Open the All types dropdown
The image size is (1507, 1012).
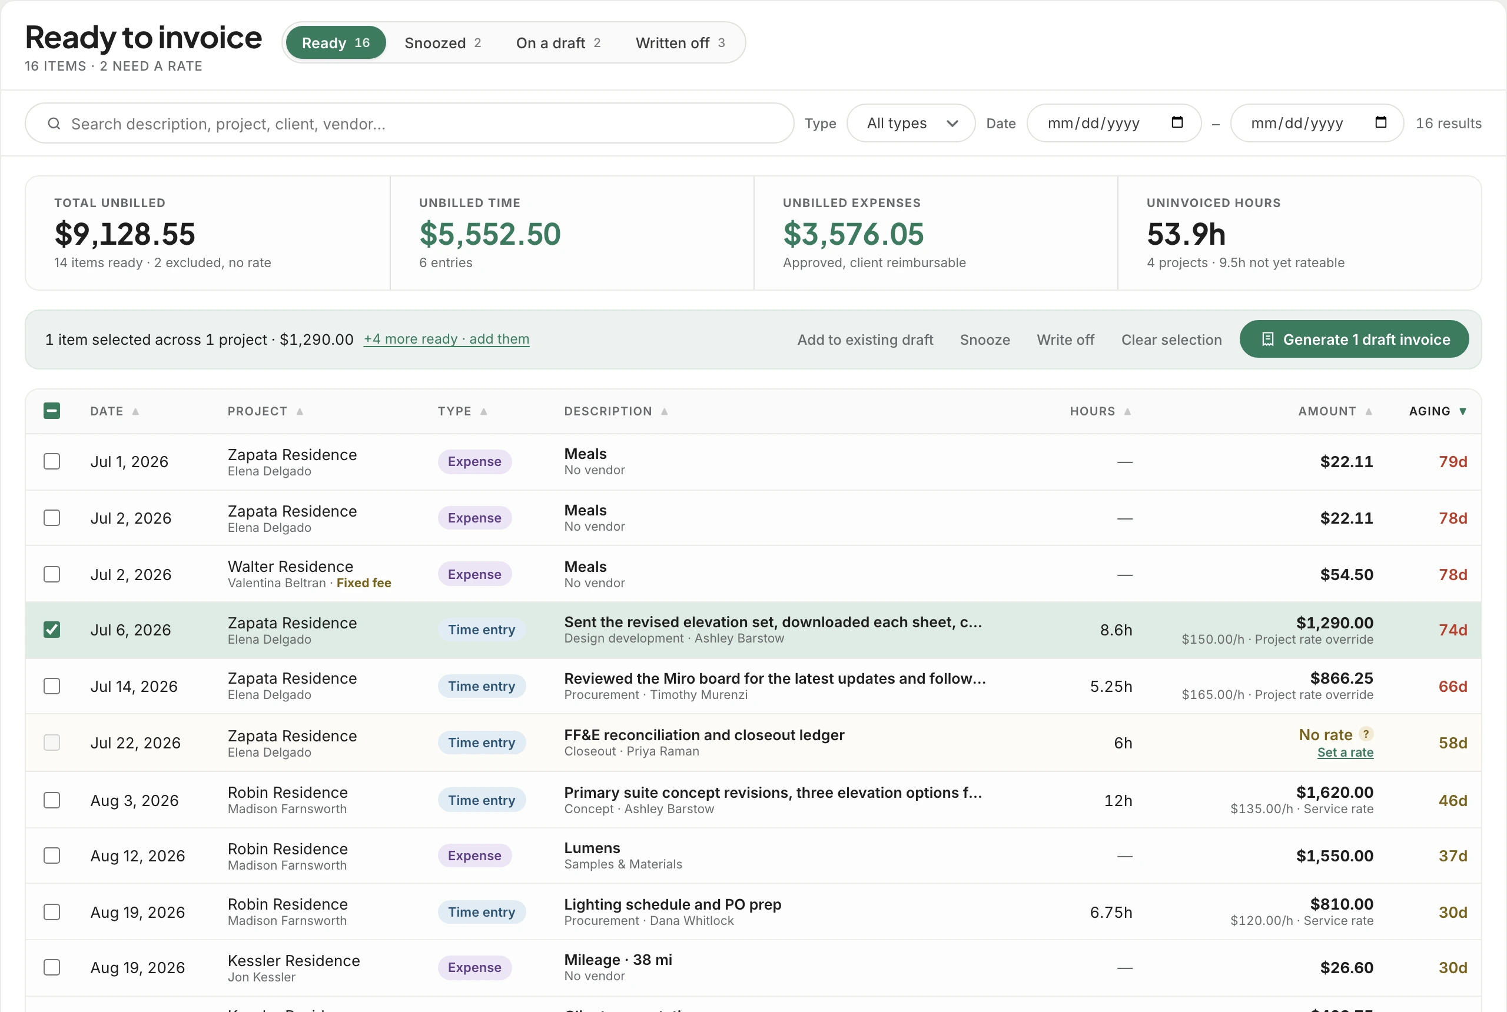pyautogui.click(x=911, y=124)
